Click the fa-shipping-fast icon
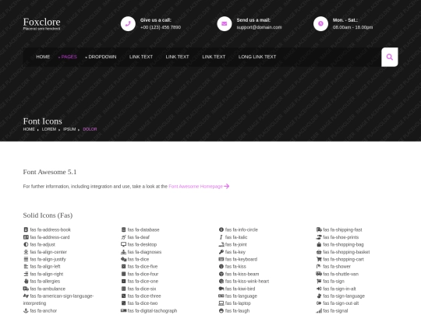 click(319, 229)
